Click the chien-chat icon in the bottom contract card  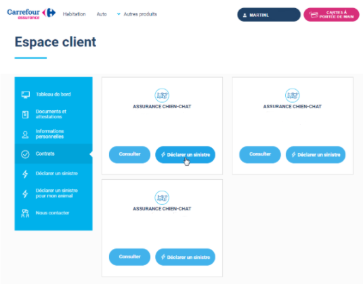(162, 197)
